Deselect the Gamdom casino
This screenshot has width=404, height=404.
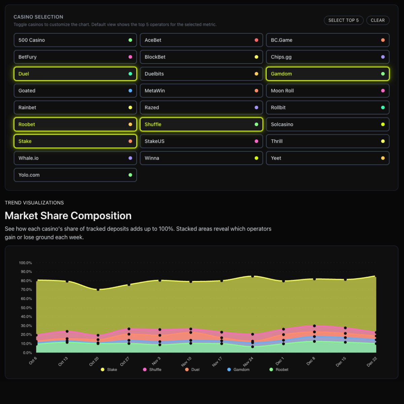point(328,74)
